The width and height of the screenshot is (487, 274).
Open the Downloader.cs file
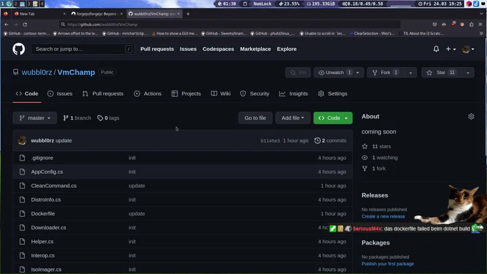click(48, 228)
